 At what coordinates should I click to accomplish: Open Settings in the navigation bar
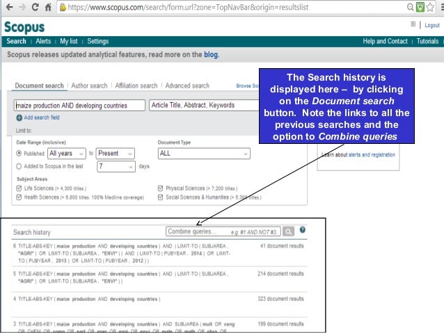click(98, 41)
